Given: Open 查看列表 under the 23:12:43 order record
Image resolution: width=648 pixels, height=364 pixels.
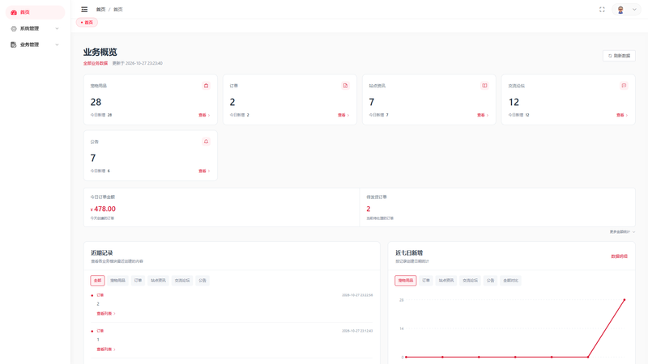Looking at the screenshot, I should click(x=106, y=349).
